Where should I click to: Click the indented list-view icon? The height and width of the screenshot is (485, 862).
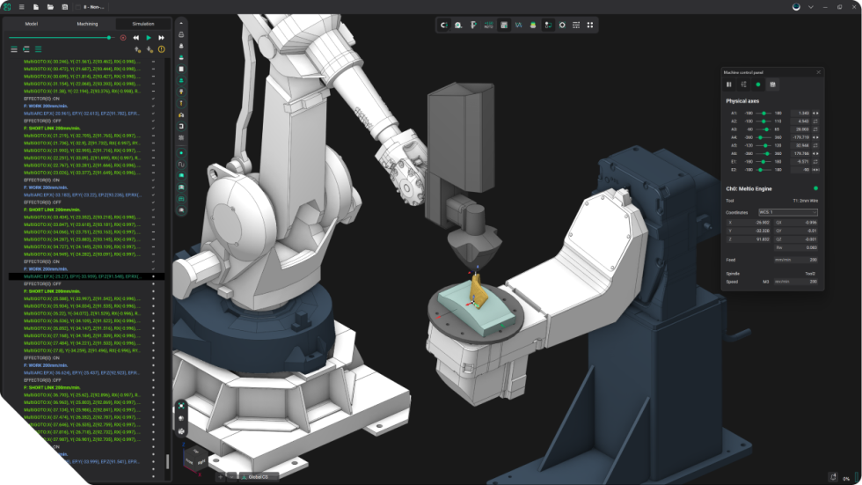(x=26, y=49)
